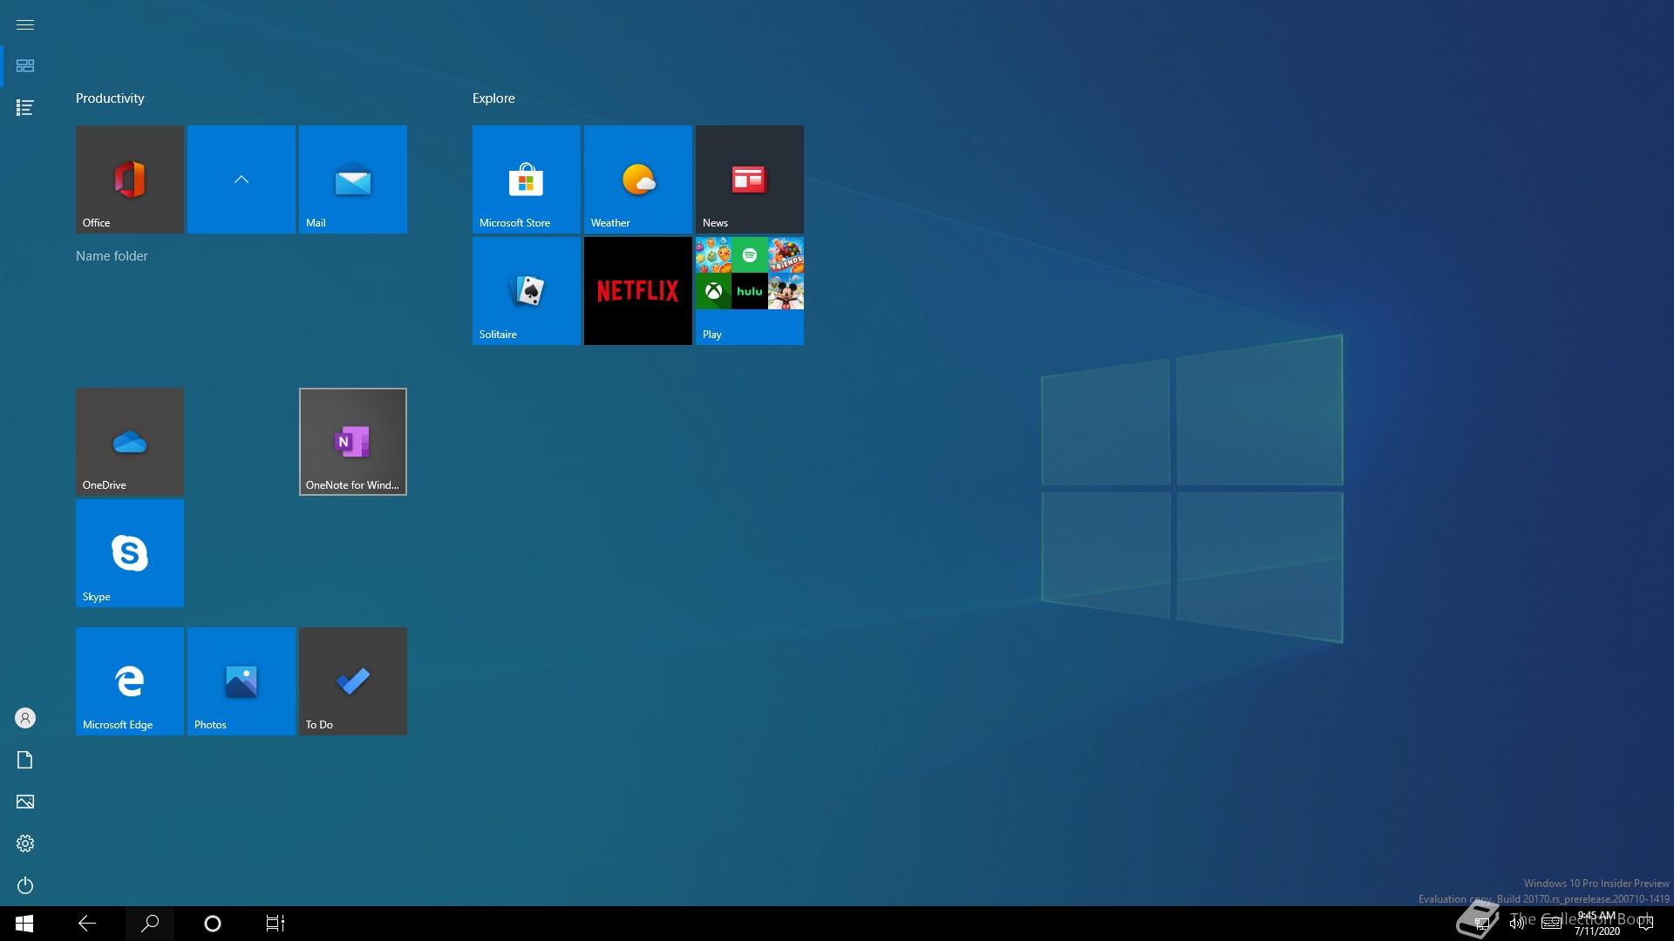This screenshot has width=1674, height=941.
Task: Open the Documents shortcut
Action: [x=25, y=760]
